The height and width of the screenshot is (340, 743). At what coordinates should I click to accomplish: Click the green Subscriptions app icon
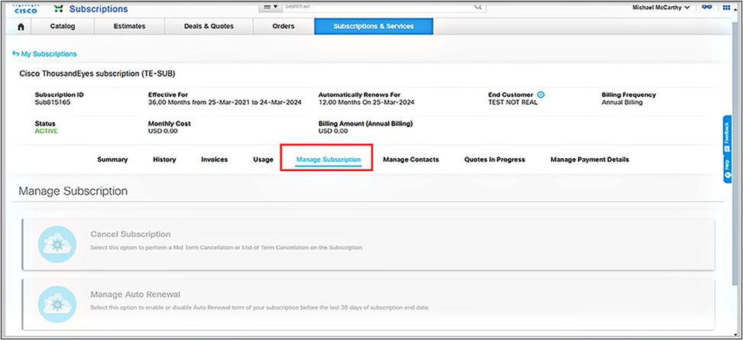[x=58, y=9]
